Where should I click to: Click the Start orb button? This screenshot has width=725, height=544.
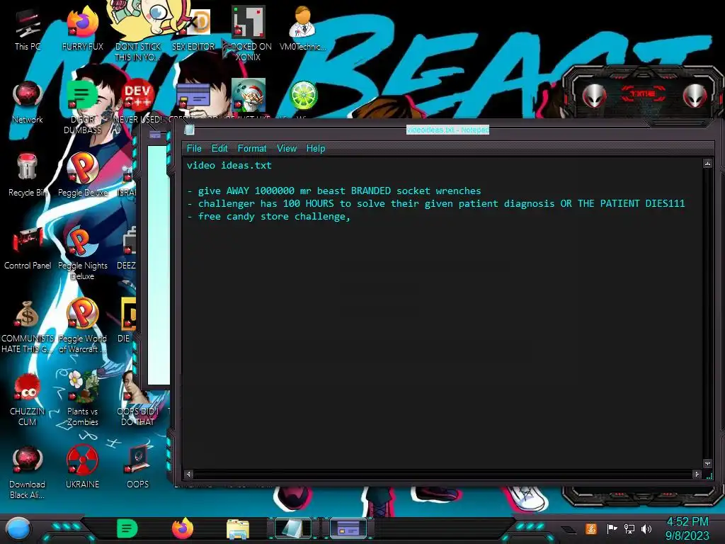point(18,528)
